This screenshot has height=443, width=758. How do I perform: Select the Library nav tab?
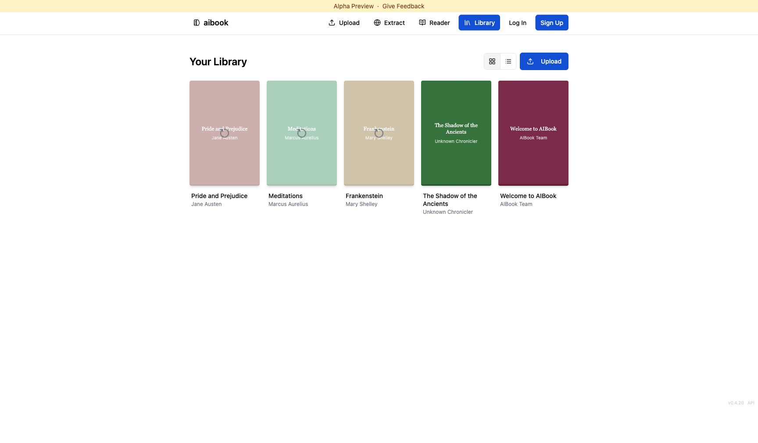point(479,23)
